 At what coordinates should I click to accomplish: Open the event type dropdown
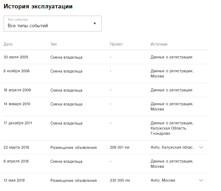click(52, 24)
